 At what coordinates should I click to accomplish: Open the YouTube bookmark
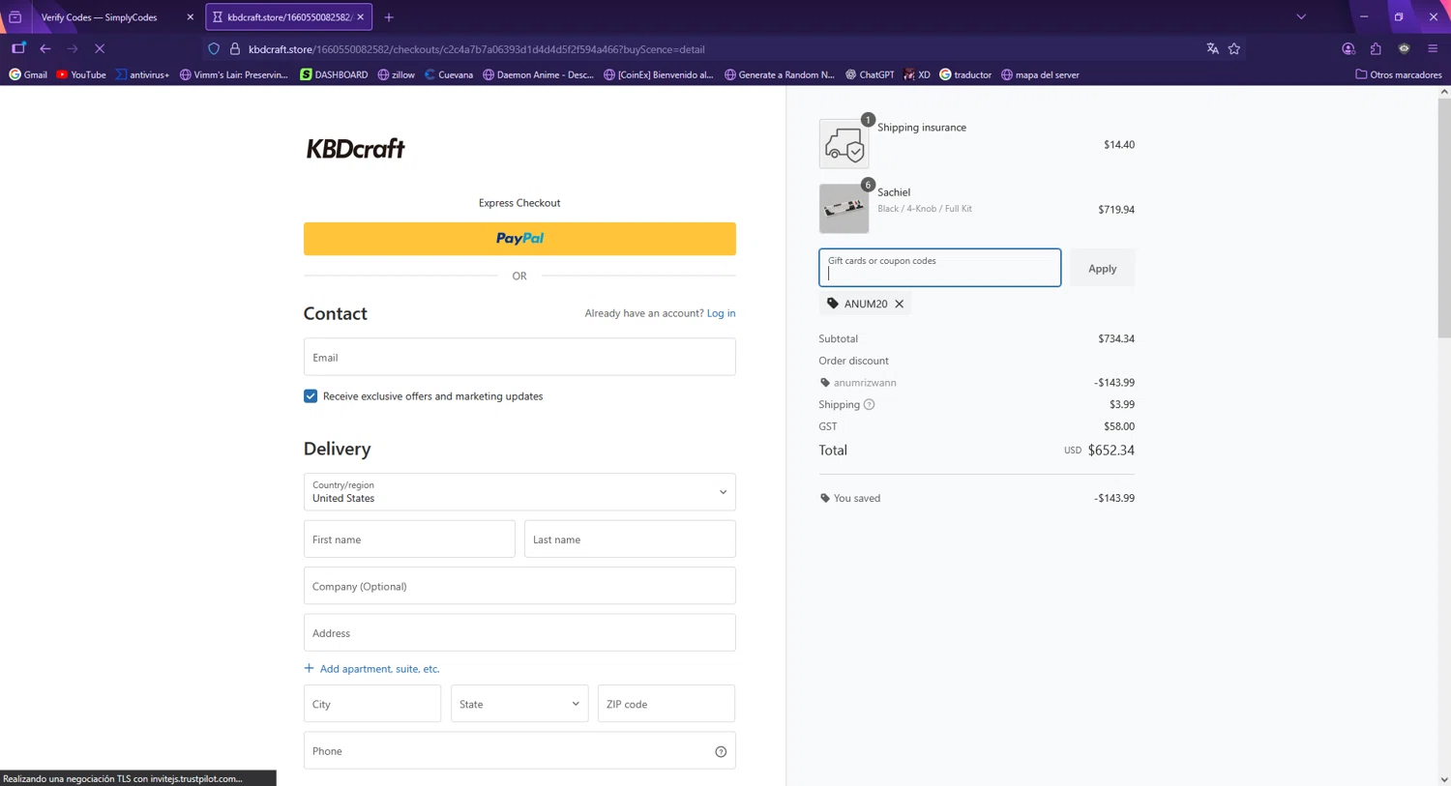click(81, 74)
